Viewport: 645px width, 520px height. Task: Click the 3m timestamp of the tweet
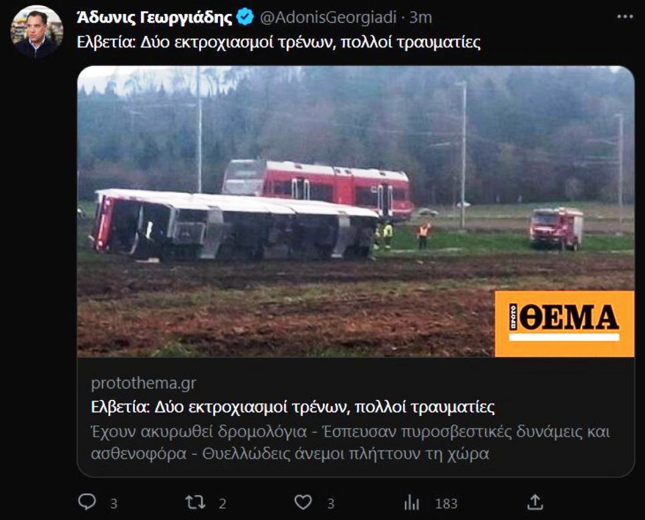pyautogui.click(x=420, y=17)
